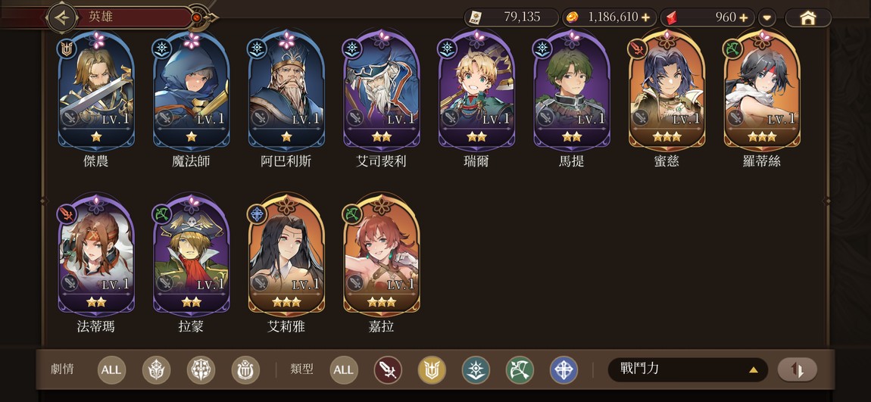The image size is (871, 402).
Task: Filter heroes by shield class icon
Action: coord(432,370)
